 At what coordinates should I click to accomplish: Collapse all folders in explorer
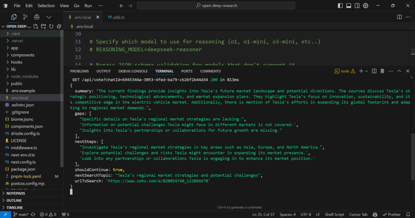tap(59, 26)
